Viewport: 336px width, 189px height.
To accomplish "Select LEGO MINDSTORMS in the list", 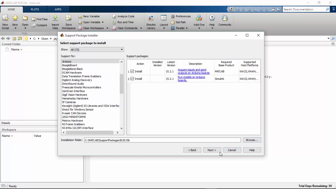I will [x=74, y=117].
